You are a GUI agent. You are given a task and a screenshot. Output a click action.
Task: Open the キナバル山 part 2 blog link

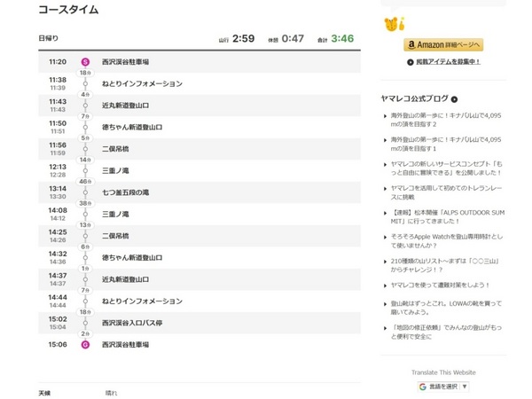[x=446, y=120]
